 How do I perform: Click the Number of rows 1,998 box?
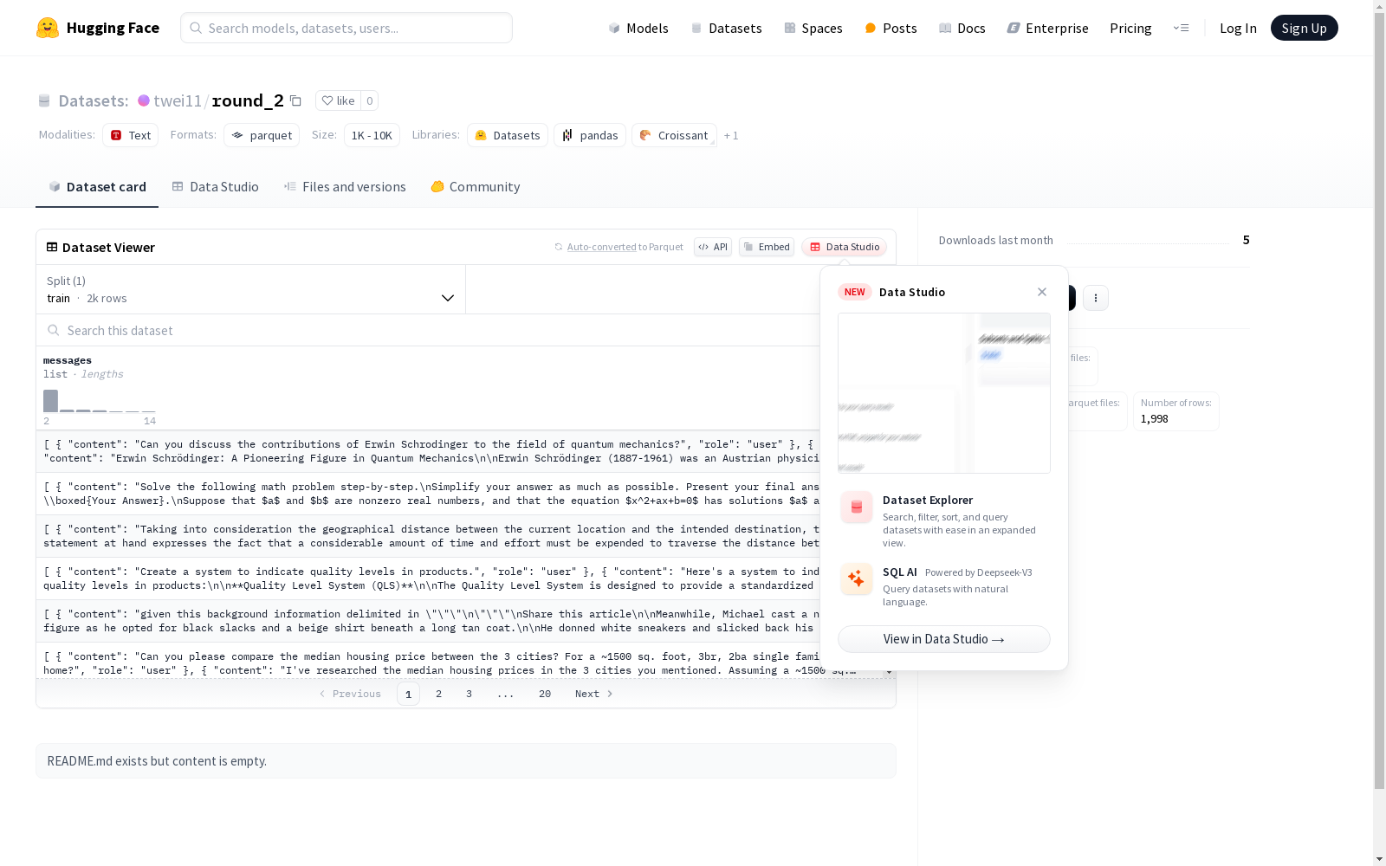tap(1176, 411)
